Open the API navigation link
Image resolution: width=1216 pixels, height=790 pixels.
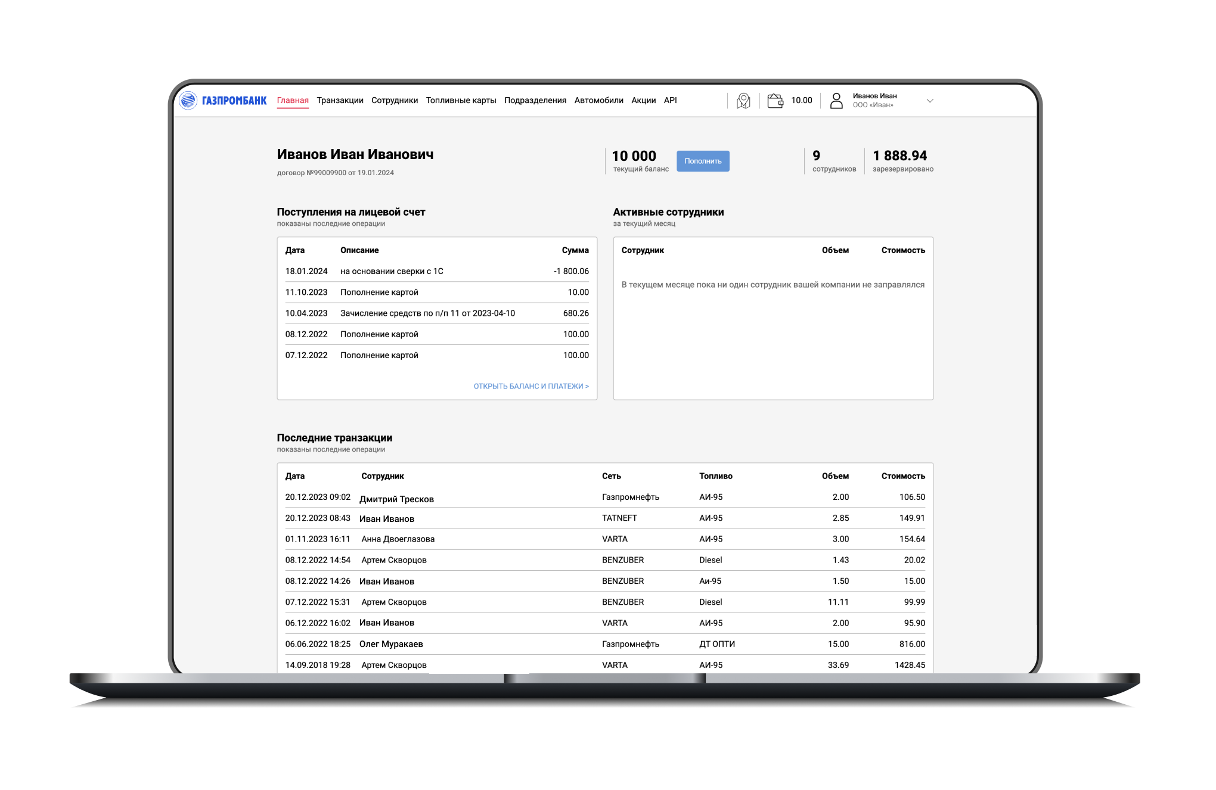pyautogui.click(x=670, y=101)
